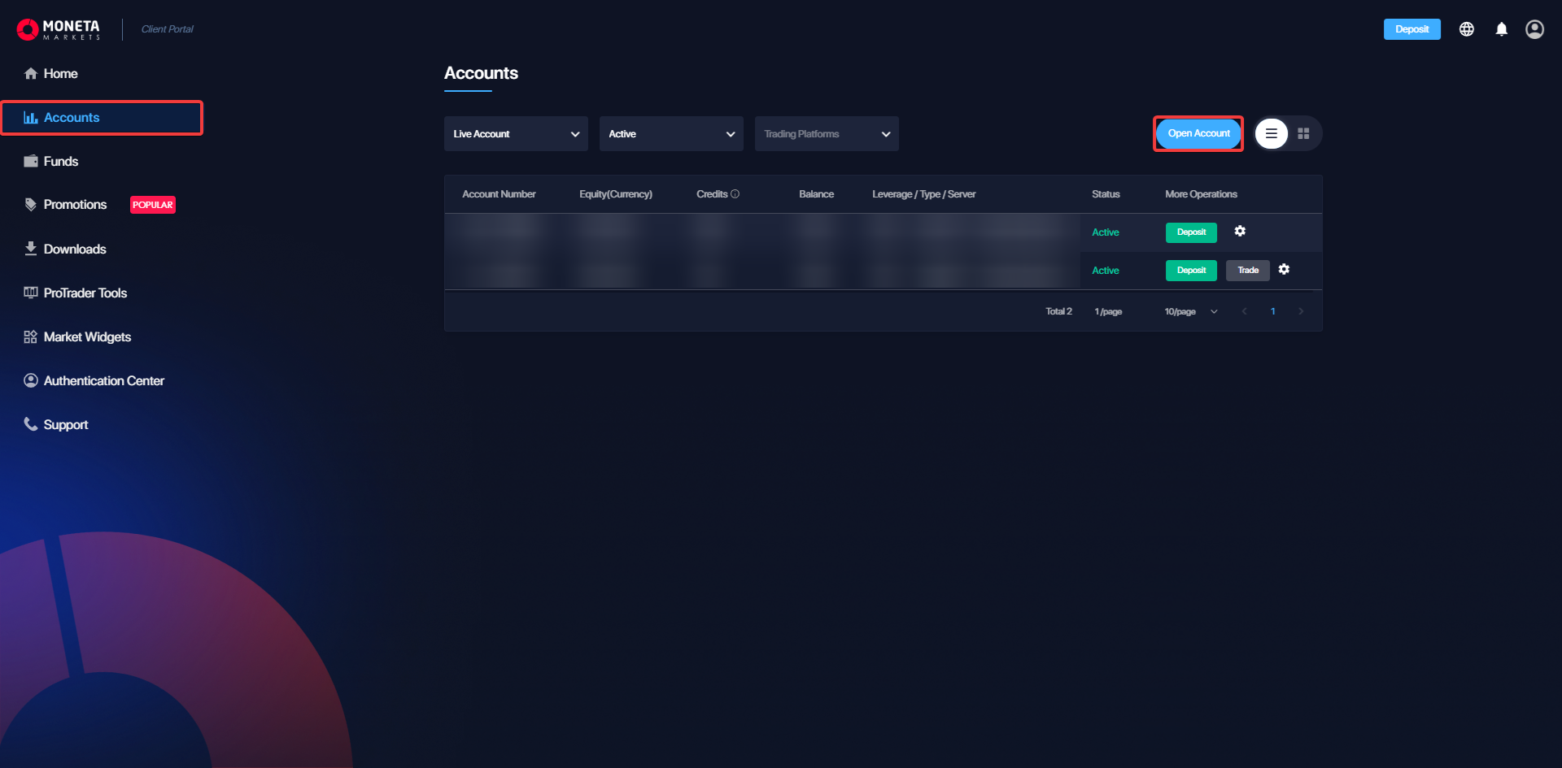The width and height of the screenshot is (1562, 768).
Task: Click the POPULAR badge next to Promotions
Action: click(153, 206)
